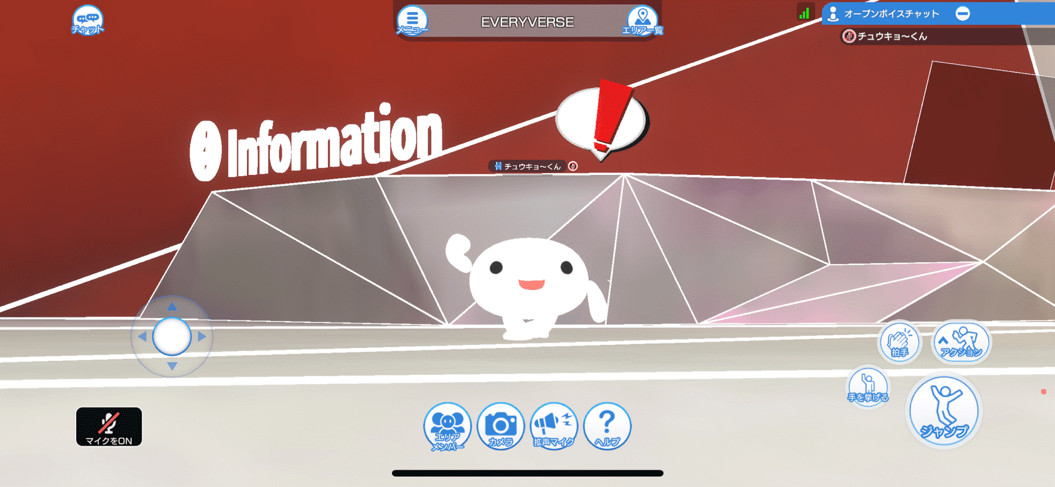The width and height of the screenshot is (1055, 487).
Task: Open the ヘルプ help icon
Action: pyautogui.click(x=607, y=426)
